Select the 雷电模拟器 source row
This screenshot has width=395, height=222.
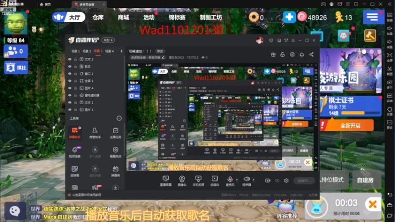(x=96, y=95)
